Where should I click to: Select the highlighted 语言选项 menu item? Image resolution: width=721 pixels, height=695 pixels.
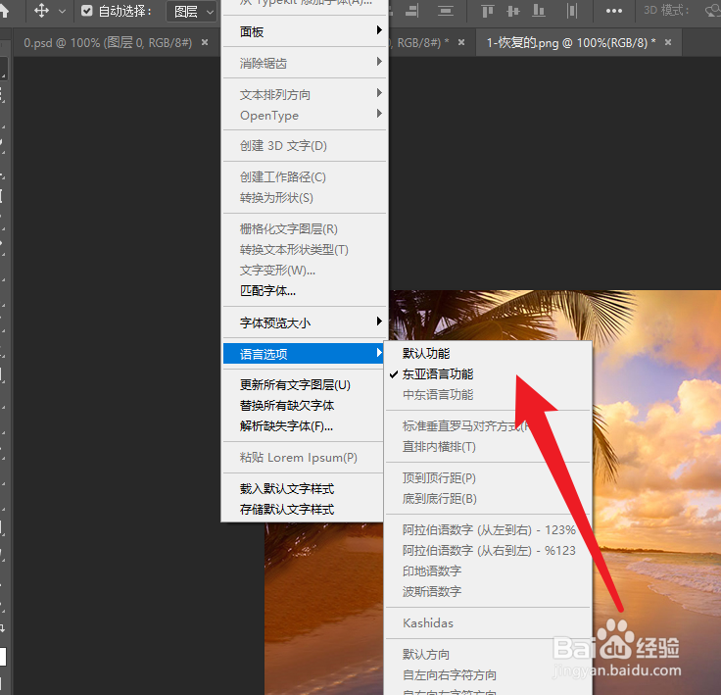pos(304,354)
